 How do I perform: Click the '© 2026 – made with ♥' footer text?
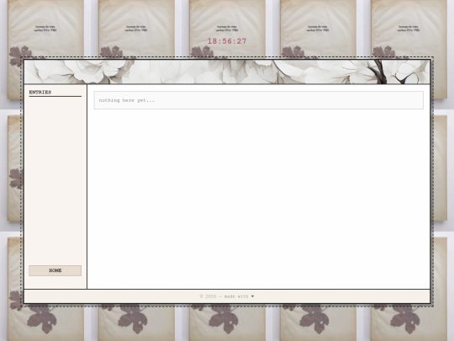click(227, 296)
